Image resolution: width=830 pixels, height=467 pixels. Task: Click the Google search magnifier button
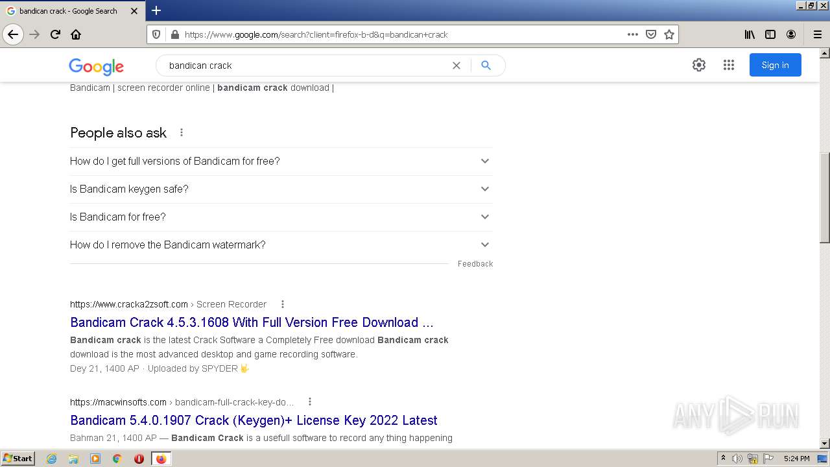(x=486, y=66)
